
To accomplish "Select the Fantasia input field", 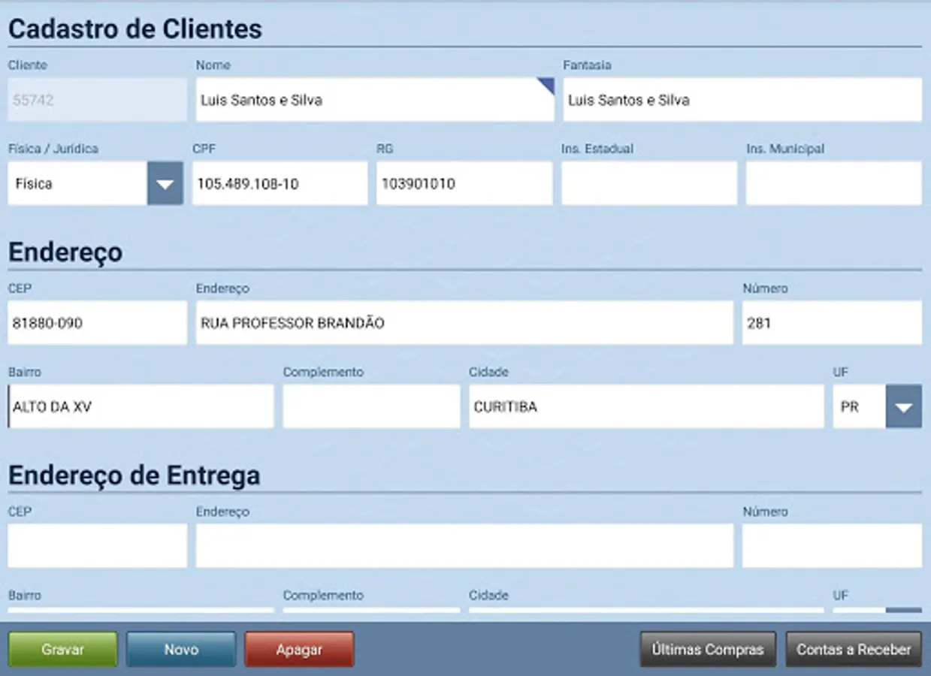I will pyautogui.click(x=742, y=100).
